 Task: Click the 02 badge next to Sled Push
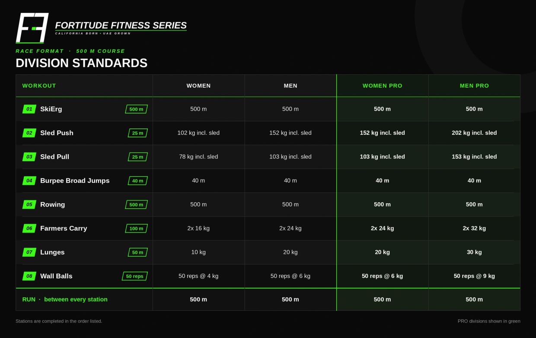(29, 133)
